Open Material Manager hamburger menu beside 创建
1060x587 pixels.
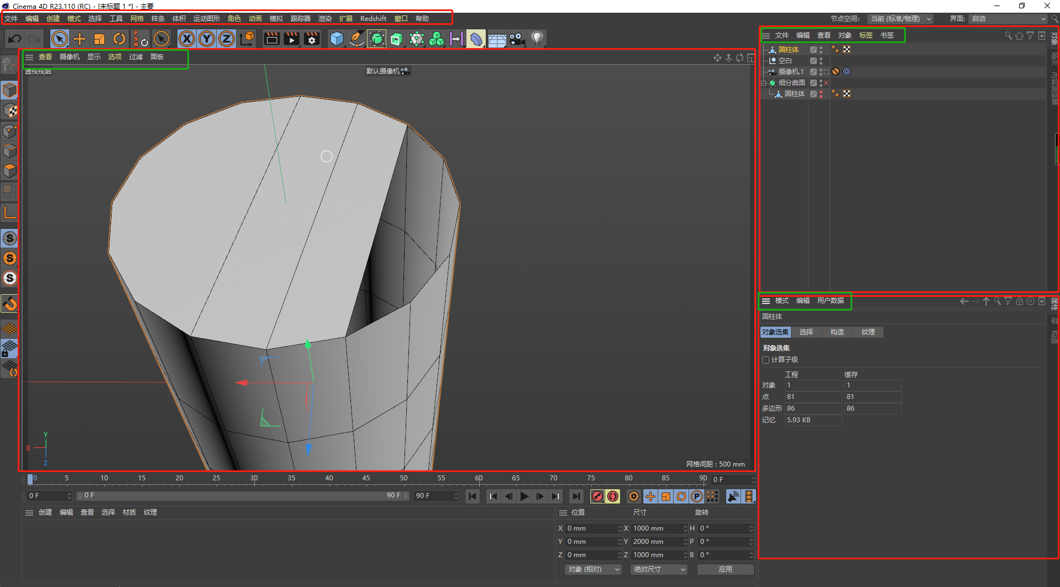tap(29, 512)
